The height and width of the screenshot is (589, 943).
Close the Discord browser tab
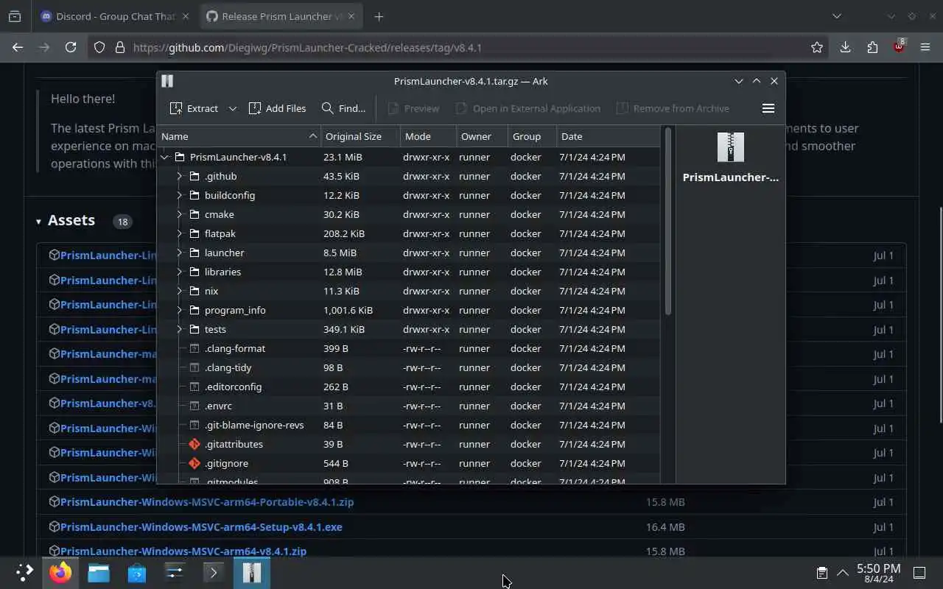[185, 16]
